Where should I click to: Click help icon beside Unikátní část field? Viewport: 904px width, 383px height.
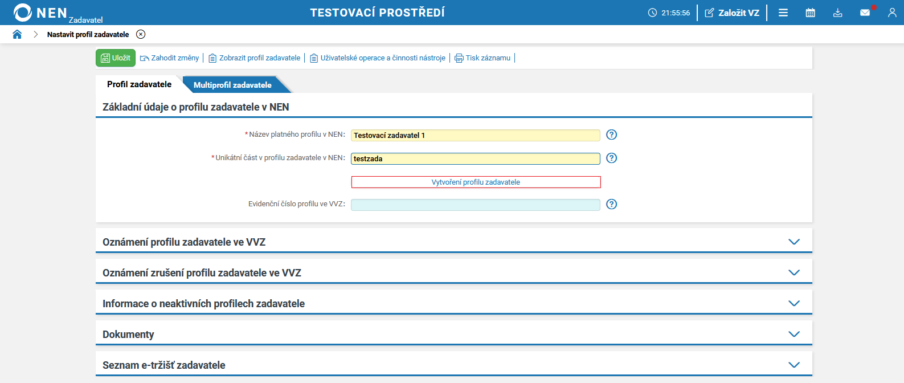coord(611,158)
